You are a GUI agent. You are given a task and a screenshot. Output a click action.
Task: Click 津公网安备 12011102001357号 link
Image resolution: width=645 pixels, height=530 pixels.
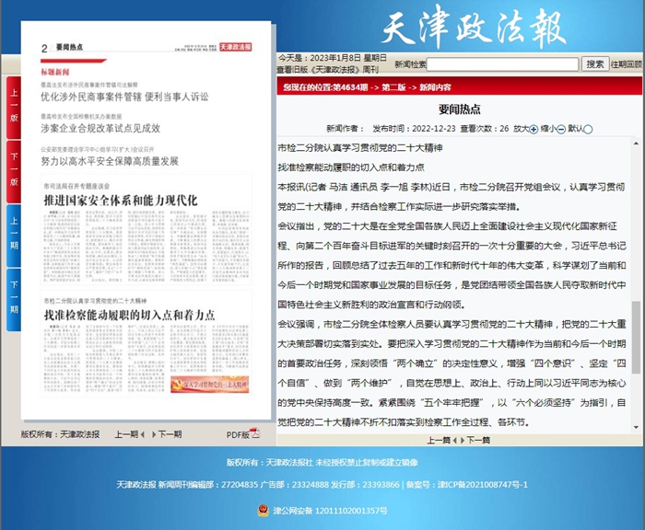tap(330, 511)
